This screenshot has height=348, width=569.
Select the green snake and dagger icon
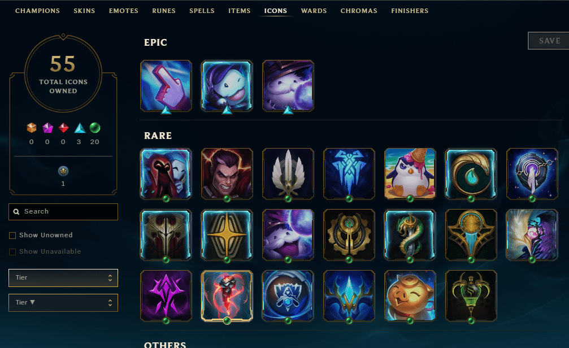(410, 234)
